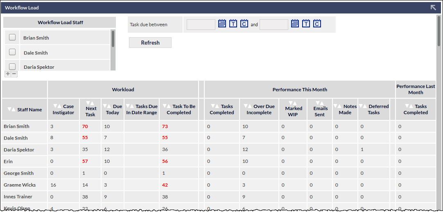Click Daria Spektor row name in table
Viewport: 443px width, 212px height.
19,150
